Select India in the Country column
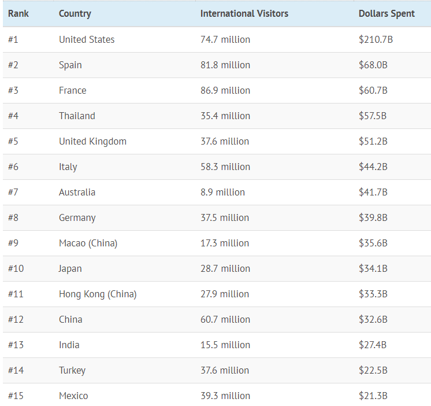 (69, 345)
